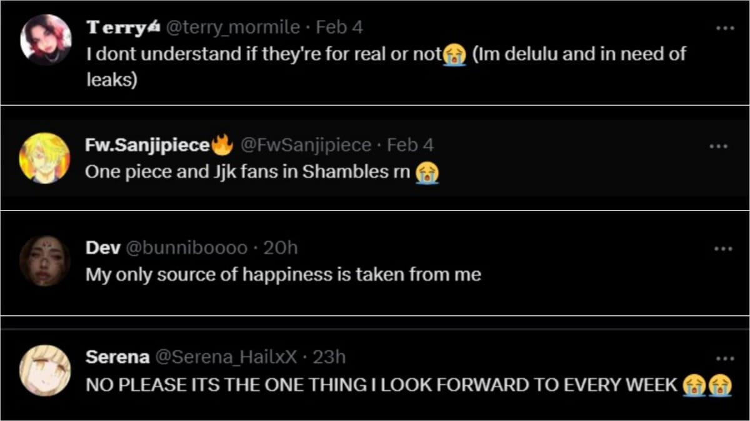The height and width of the screenshot is (421, 750).
Task: Open the 23h timestamp on Serena's tweet
Action: (329, 357)
